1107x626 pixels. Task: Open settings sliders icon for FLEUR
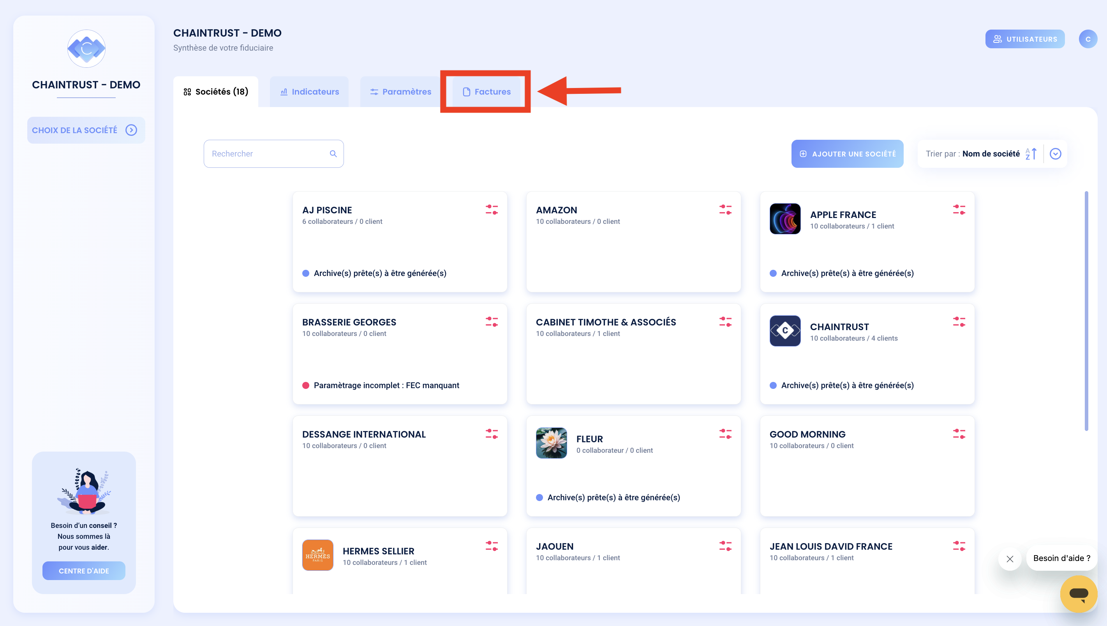tap(725, 434)
